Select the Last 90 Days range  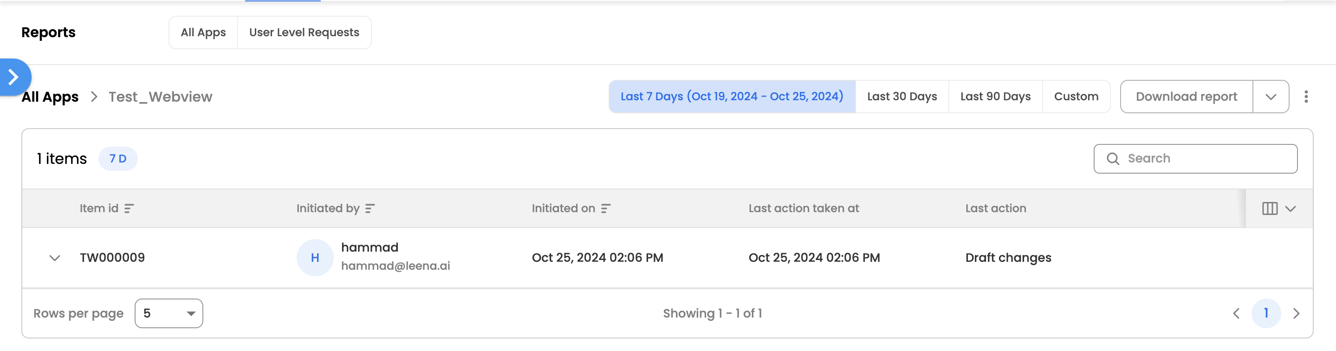coord(995,97)
